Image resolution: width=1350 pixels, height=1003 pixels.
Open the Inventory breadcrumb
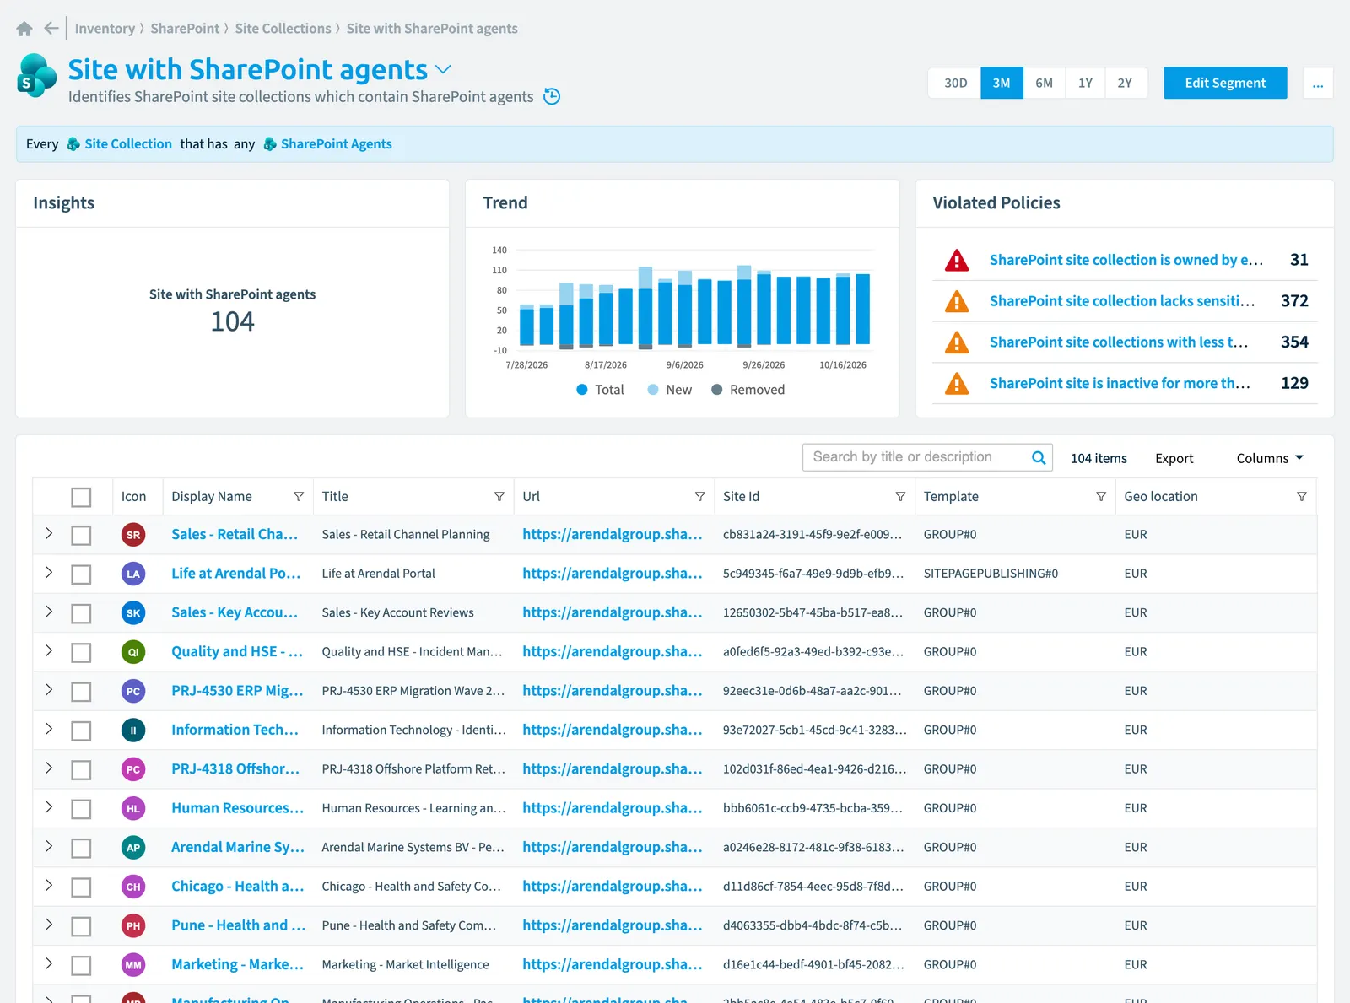pyautogui.click(x=105, y=29)
